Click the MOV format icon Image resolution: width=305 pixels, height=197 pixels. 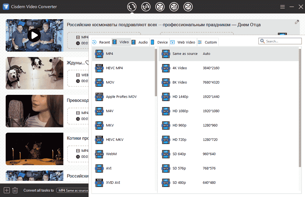pyautogui.click(x=99, y=82)
